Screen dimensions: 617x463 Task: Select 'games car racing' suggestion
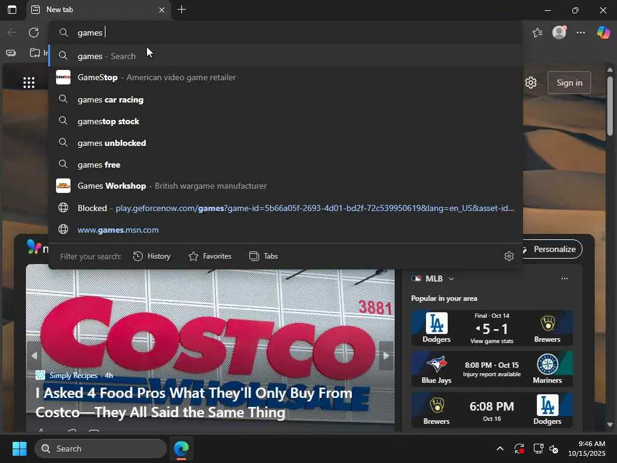tap(286, 99)
